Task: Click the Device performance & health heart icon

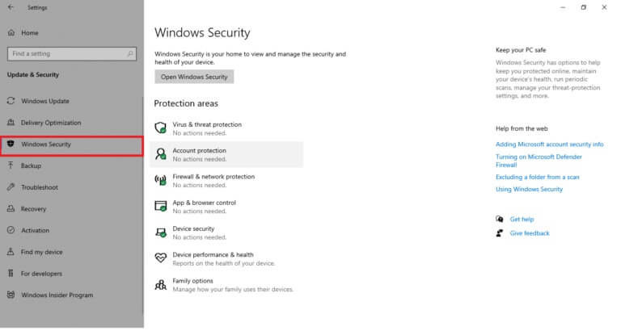Action: pyautogui.click(x=159, y=258)
